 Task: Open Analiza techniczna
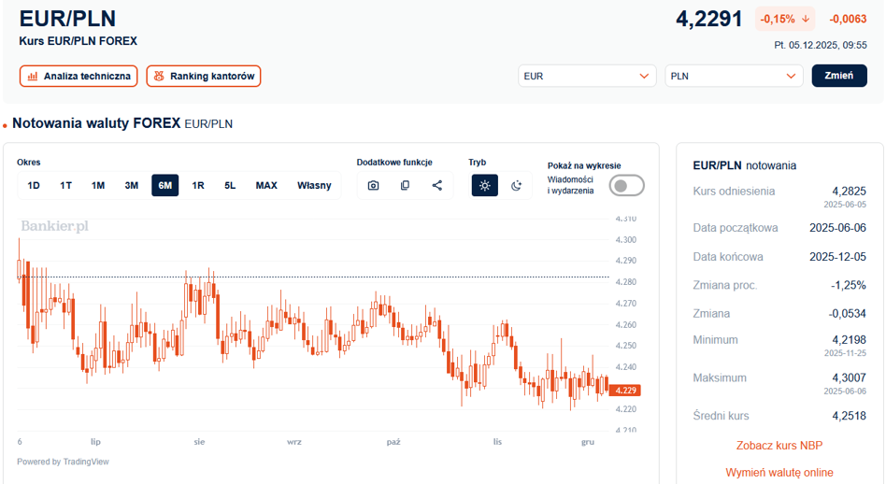click(x=79, y=76)
